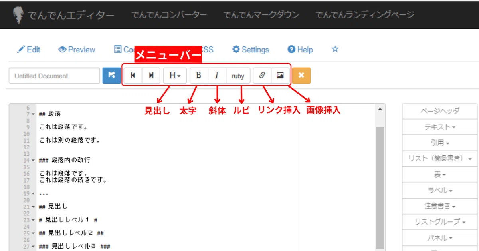Image resolution: width=479 pixels, height=251 pixels.
Task: Collapse fold arrow at line 21
Action: (33, 207)
